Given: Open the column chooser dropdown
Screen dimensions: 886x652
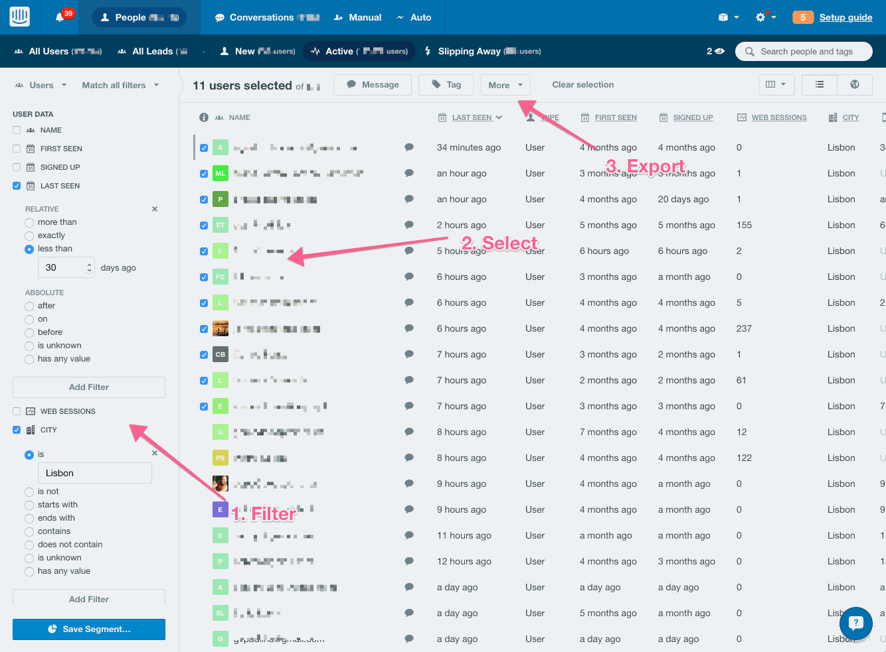Looking at the screenshot, I should click(776, 85).
